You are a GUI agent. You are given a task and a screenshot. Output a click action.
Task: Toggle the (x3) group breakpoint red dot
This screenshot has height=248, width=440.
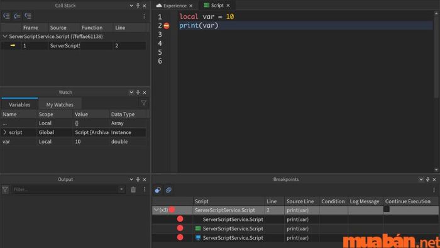(172, 210)
